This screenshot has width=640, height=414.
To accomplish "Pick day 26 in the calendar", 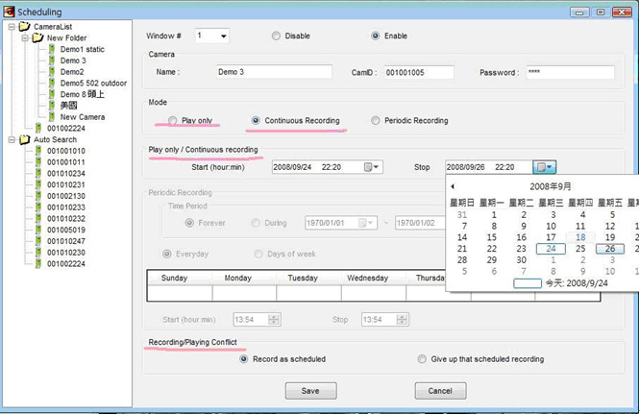I will [610, 249].
